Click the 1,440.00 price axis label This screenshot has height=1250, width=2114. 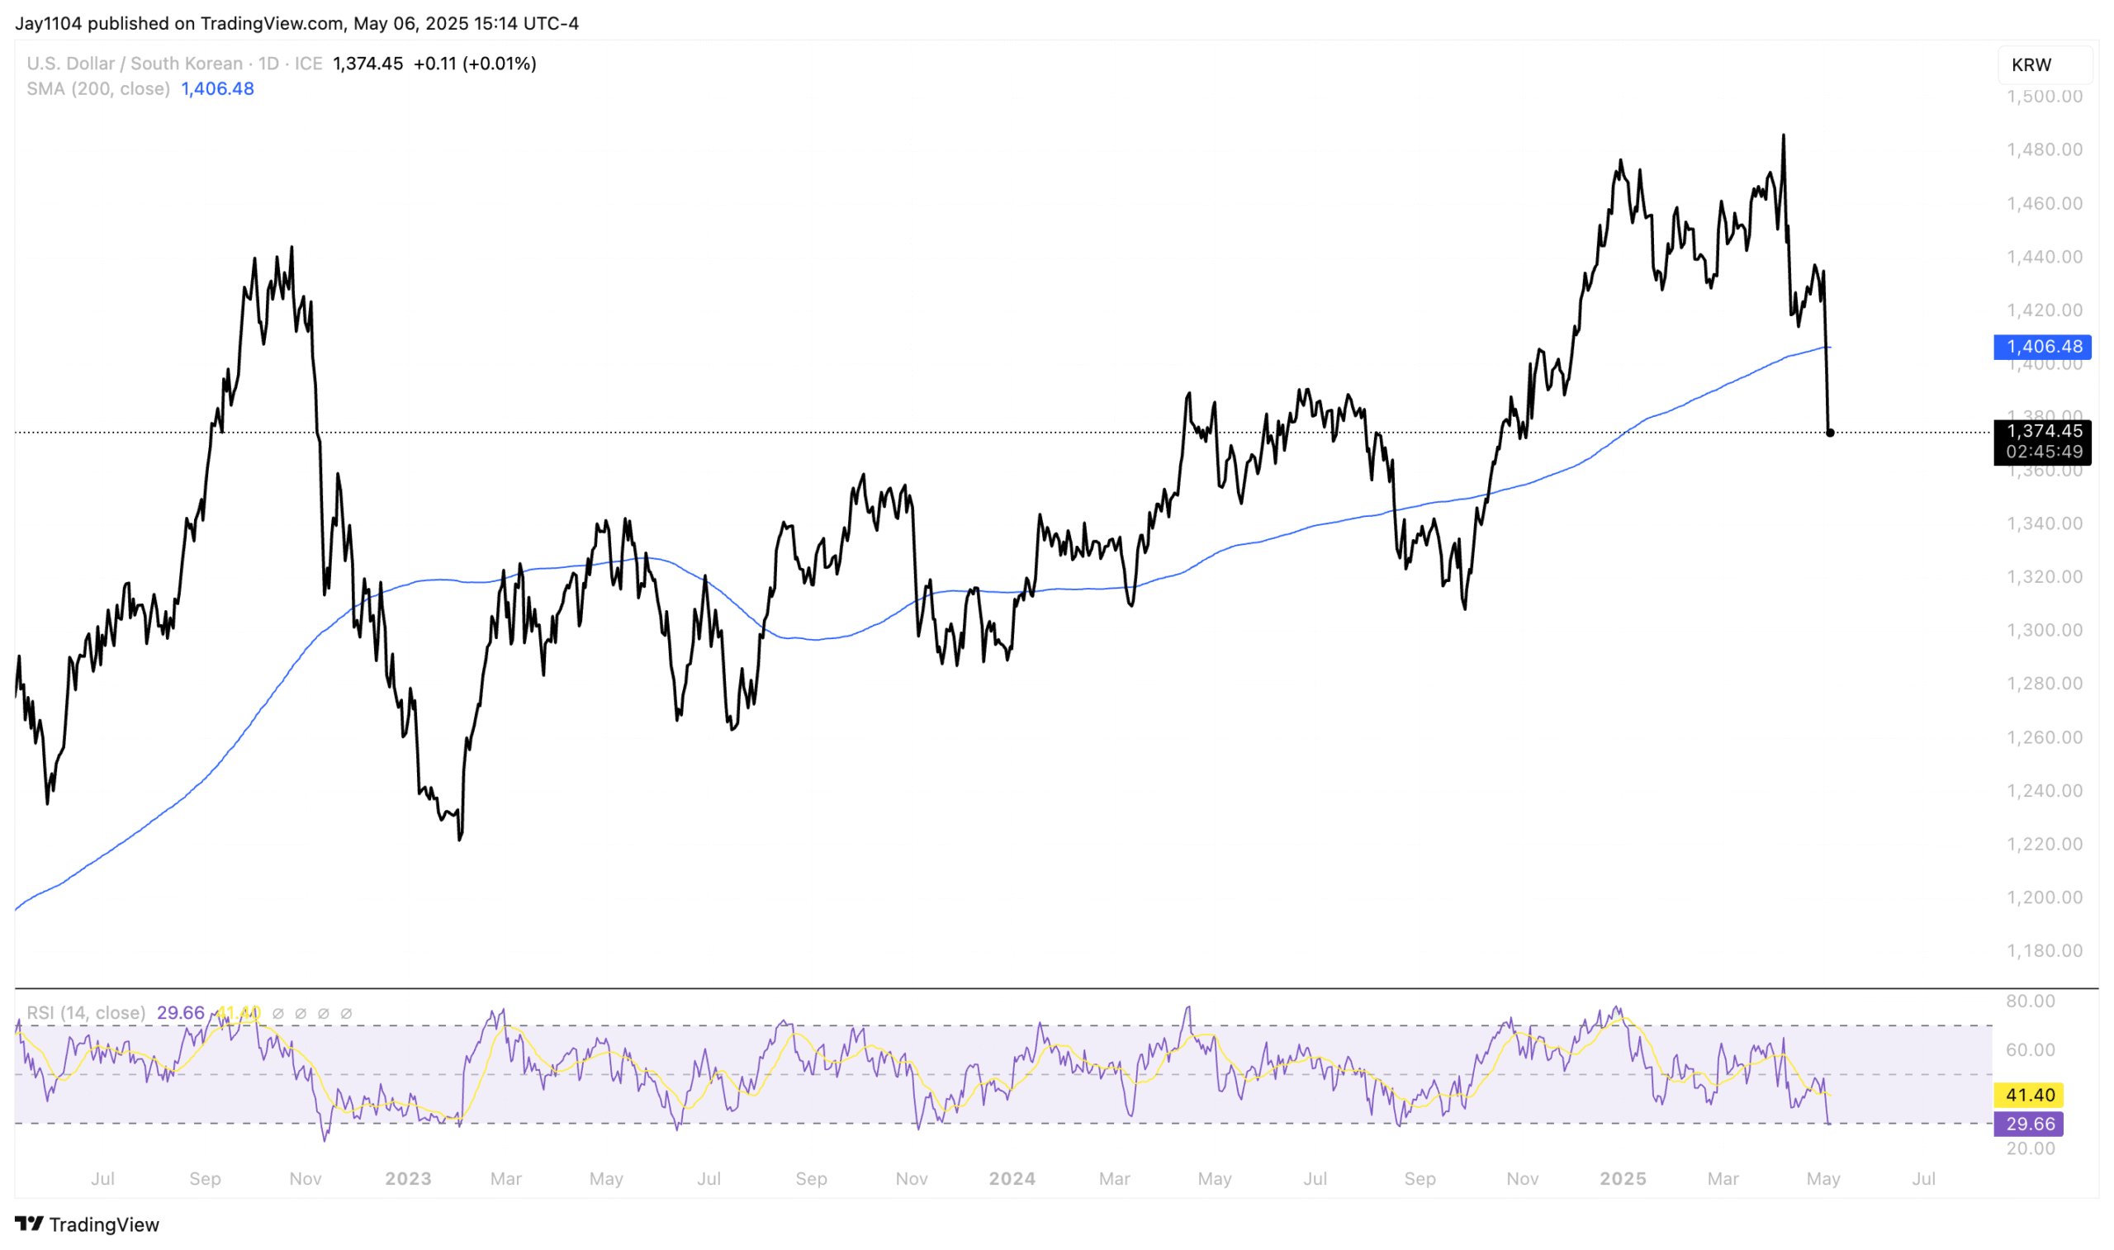(x=2044, y=256)
